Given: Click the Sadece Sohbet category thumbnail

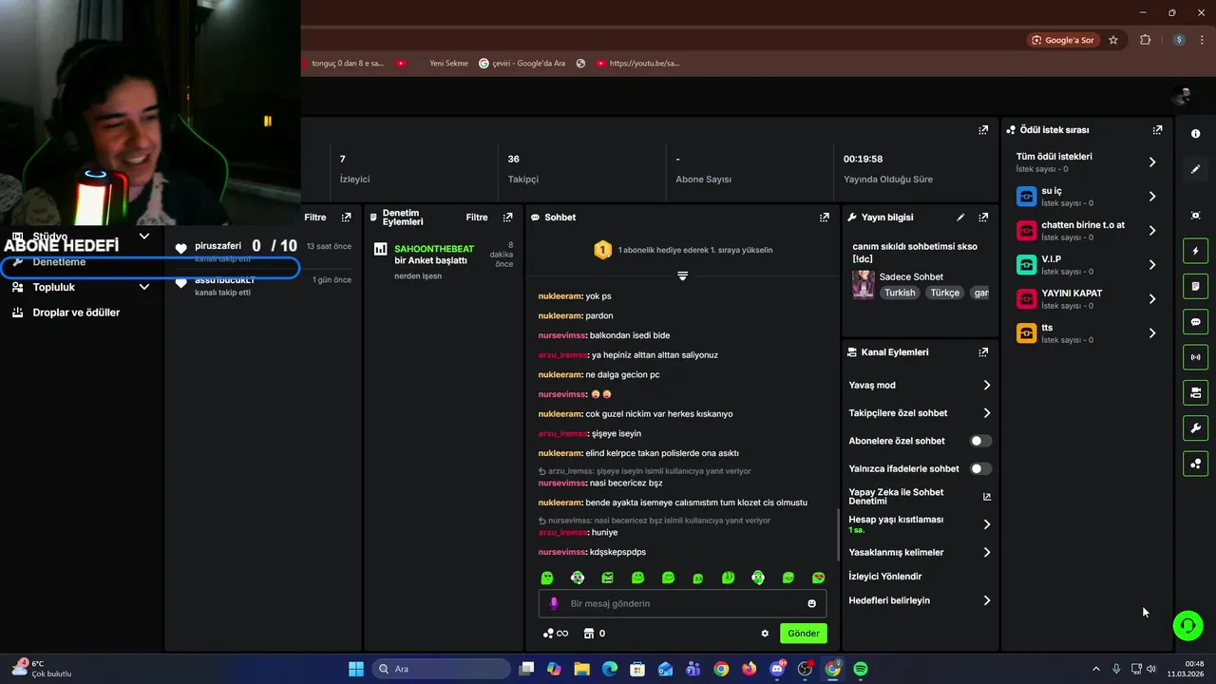Looking at the screenshot, I should pos(864,285).
